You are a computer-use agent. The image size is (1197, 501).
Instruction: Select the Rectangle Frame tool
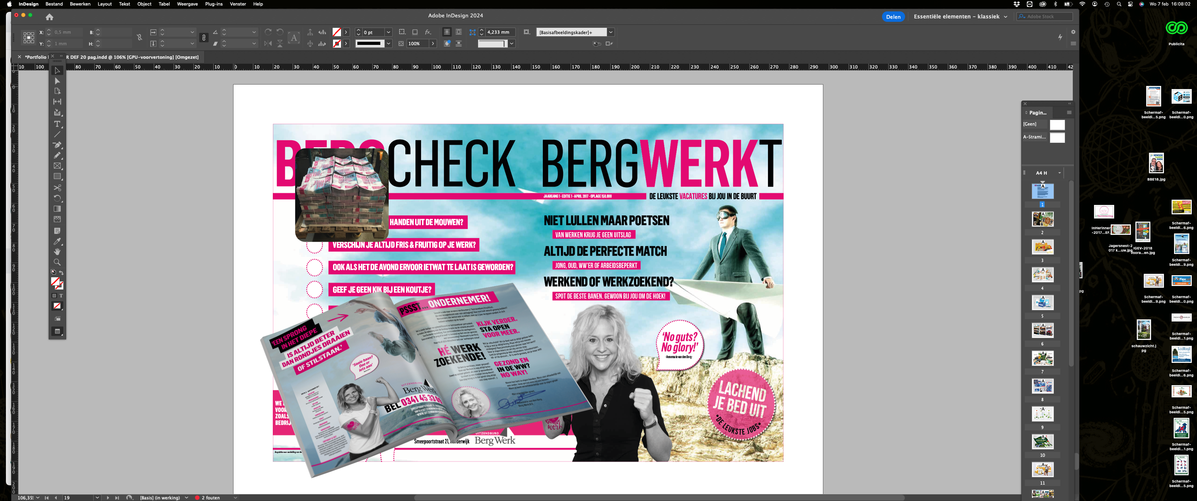[57, 166]
